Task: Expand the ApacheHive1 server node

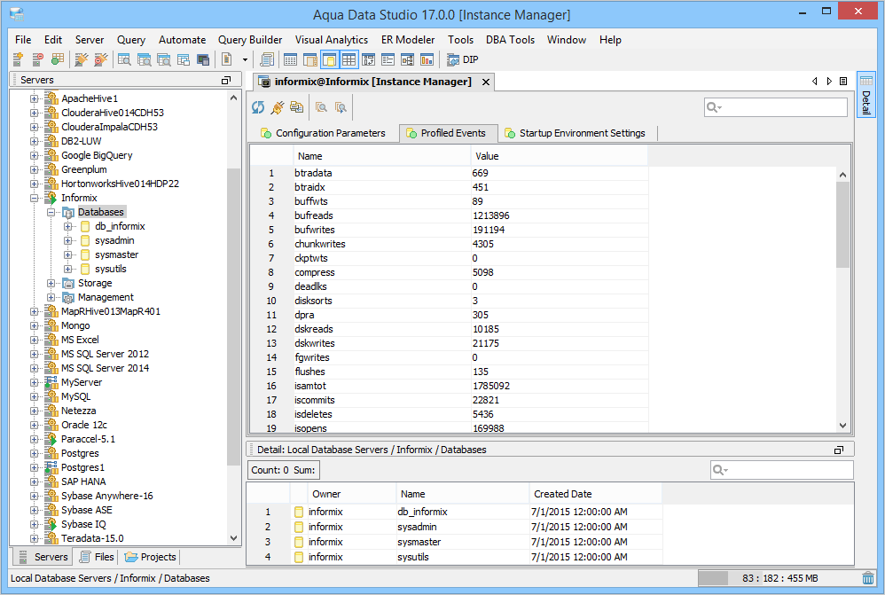Action: pos(35,98)
